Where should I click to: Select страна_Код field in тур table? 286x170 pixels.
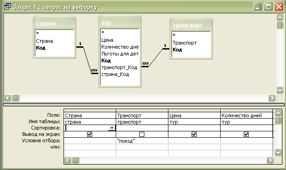pos(115,74)
